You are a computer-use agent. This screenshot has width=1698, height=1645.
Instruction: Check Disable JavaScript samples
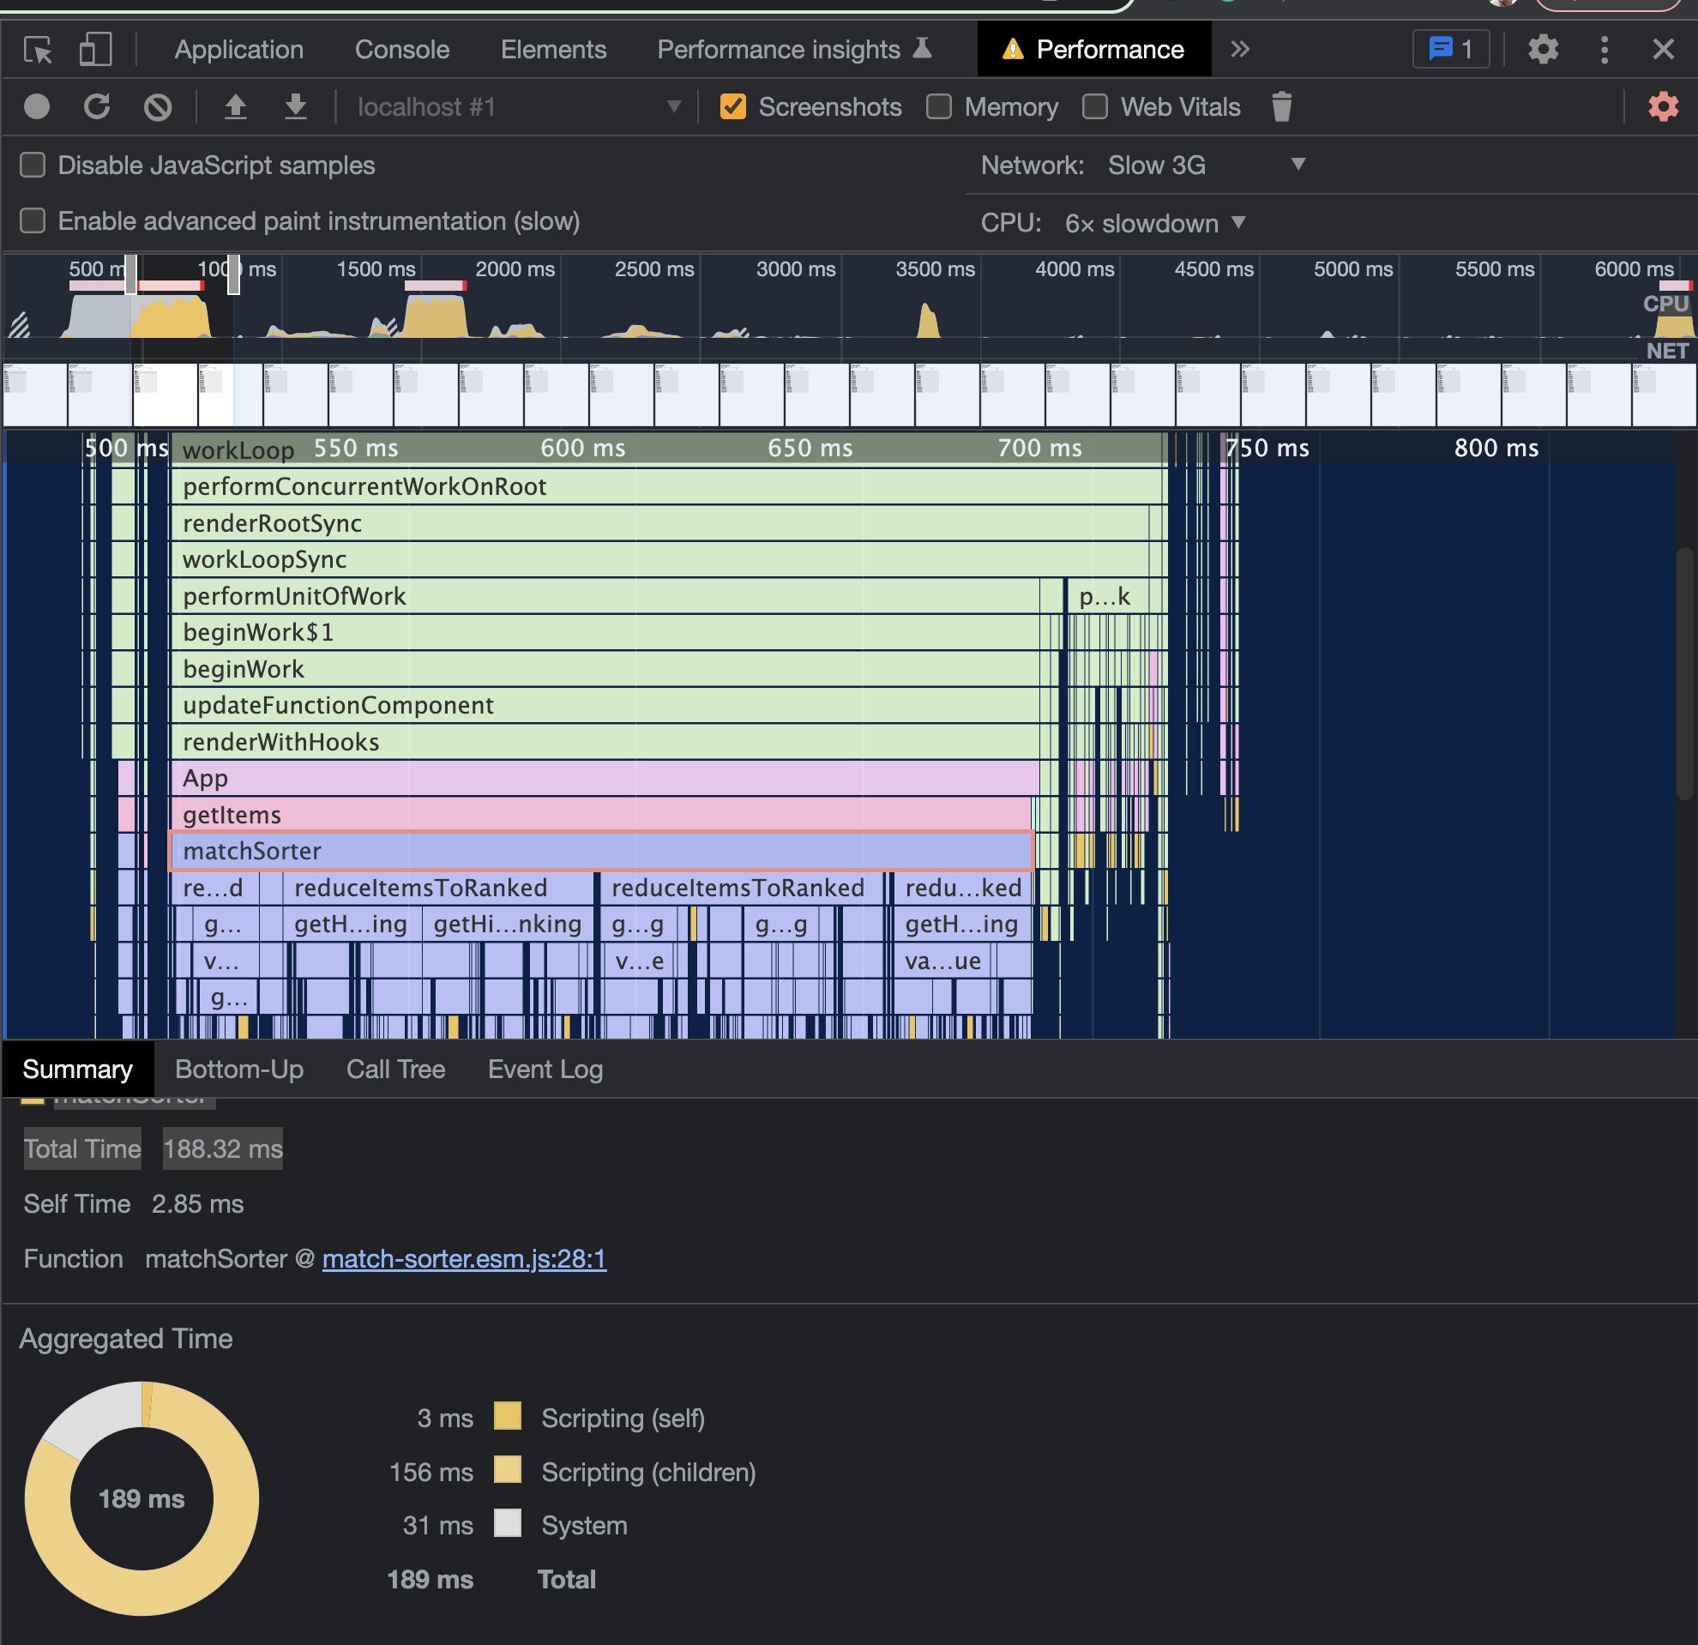pos(33,165)
